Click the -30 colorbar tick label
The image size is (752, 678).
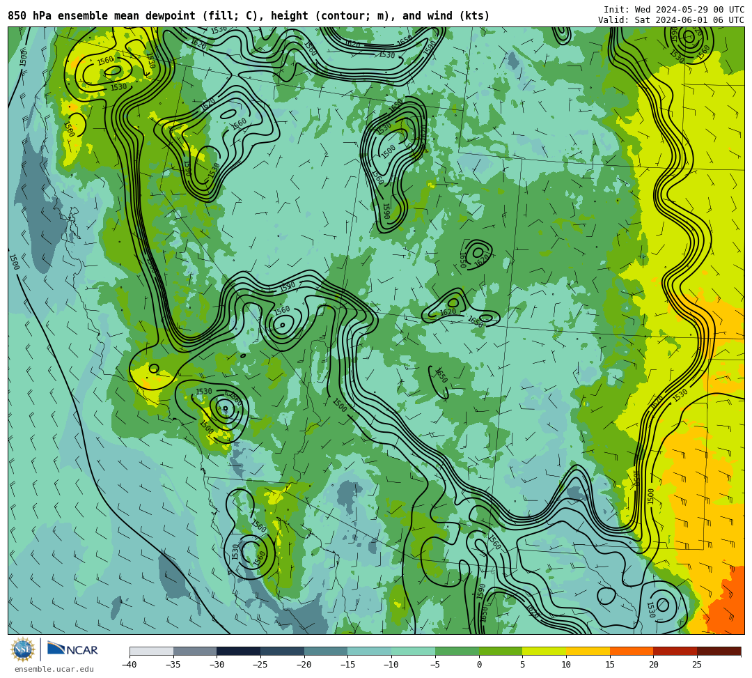217,665
